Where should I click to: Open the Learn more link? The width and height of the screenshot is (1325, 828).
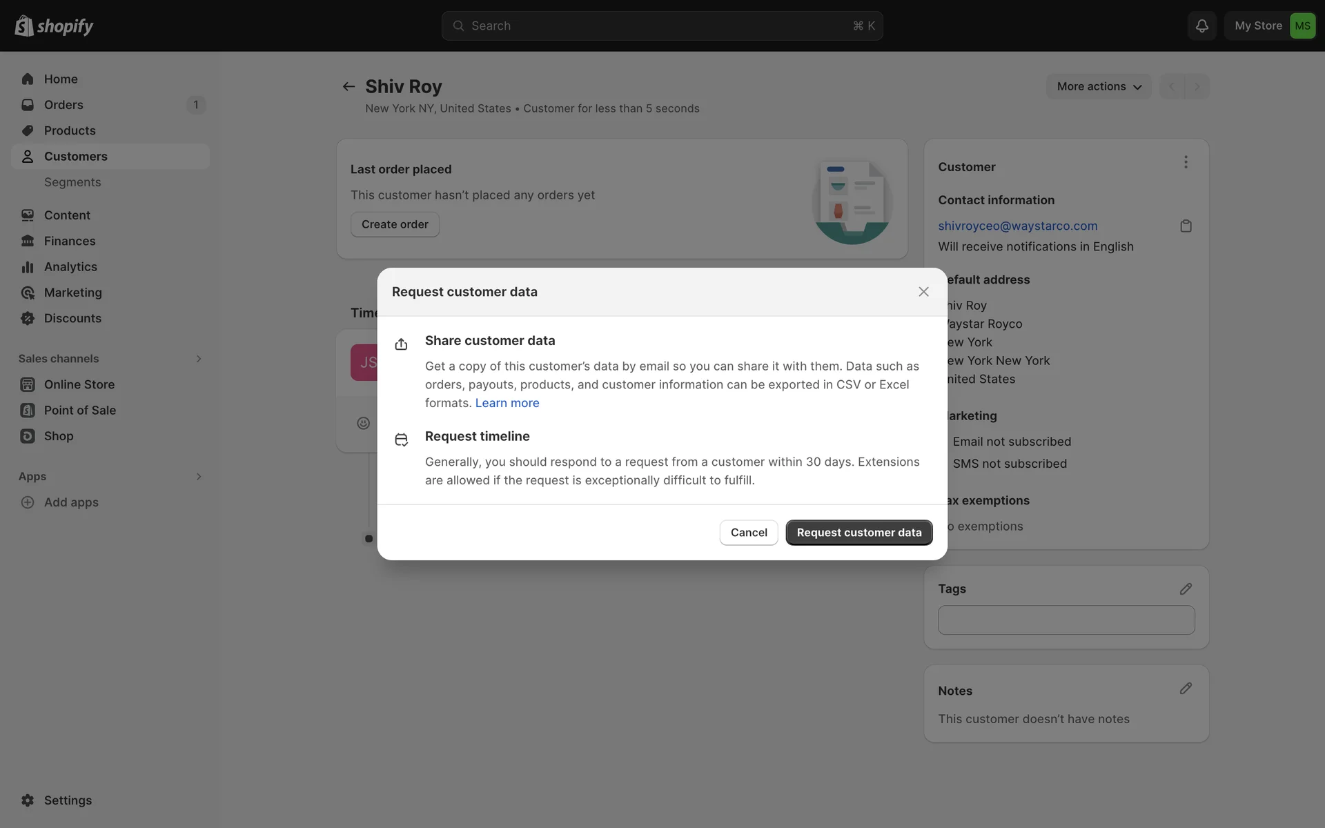(x=507, y=403)
